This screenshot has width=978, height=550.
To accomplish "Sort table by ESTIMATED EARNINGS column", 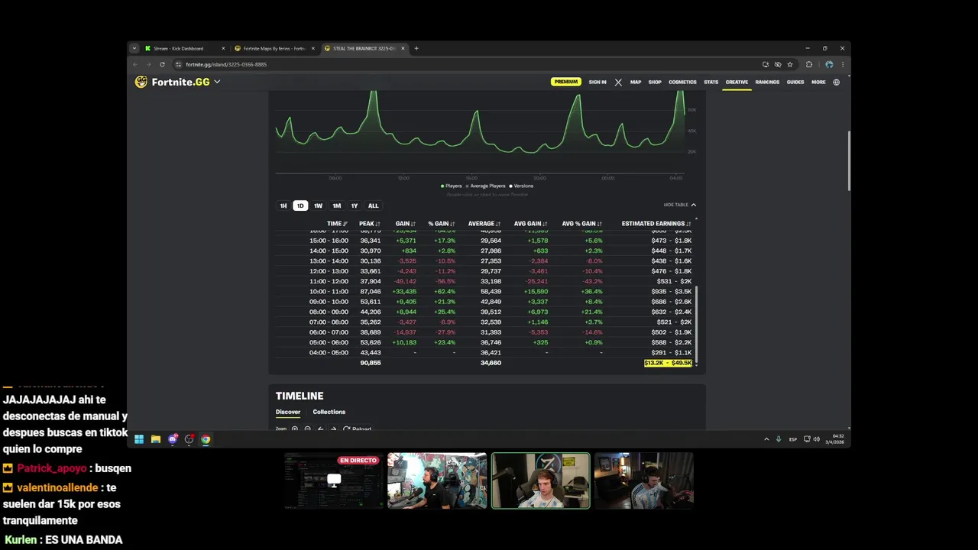I will [656, 224].
